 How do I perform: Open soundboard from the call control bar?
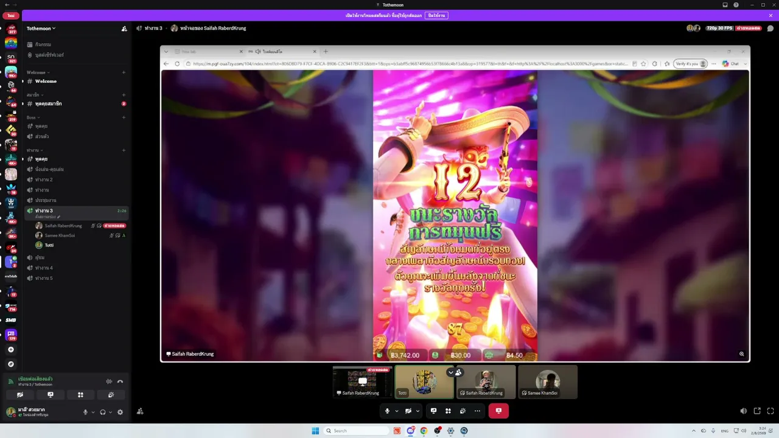pos(463,411)
